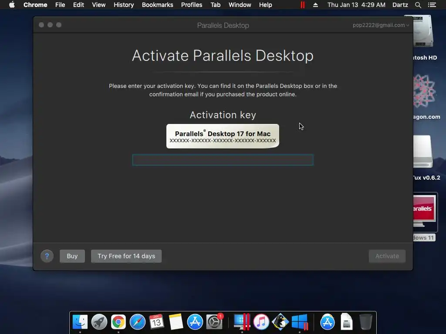Open Notes in the Dock
Screen dimensions: 446x334
coord(176,322)
